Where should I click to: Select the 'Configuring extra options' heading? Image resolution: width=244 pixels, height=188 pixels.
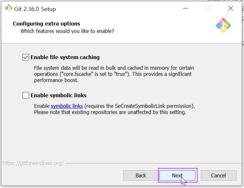point(46,24)
